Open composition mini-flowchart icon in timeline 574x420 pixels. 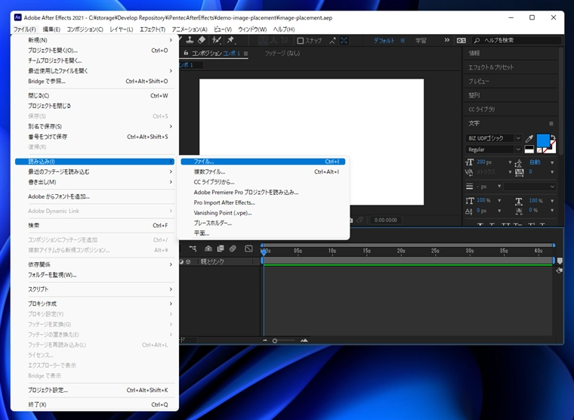point(193,249)
